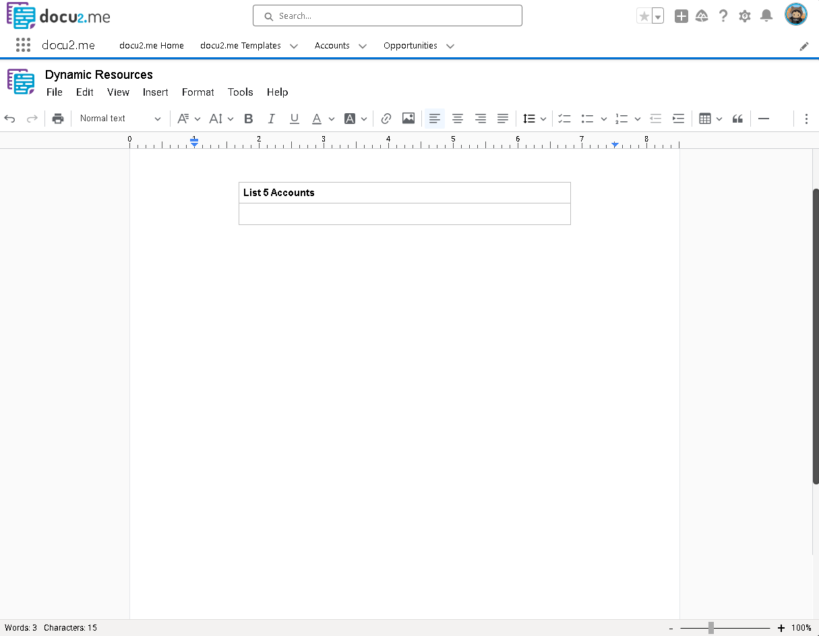
Task: Open line spacing options
Action: pos(535,119)
